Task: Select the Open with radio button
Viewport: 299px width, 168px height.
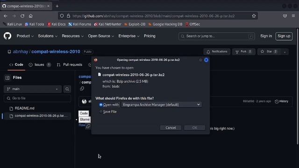Action: click(x=101, y=105)
